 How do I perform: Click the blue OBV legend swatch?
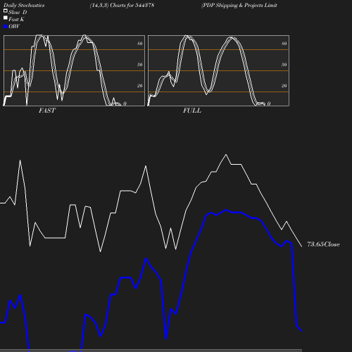point(6,27)
